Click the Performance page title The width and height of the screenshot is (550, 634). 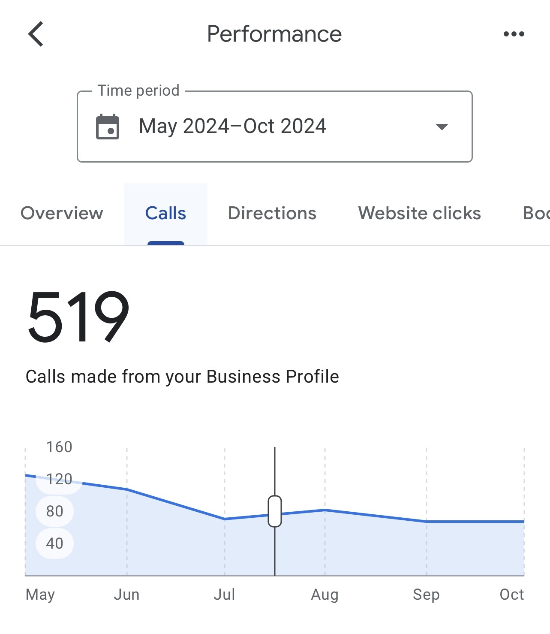click(274, 34)
